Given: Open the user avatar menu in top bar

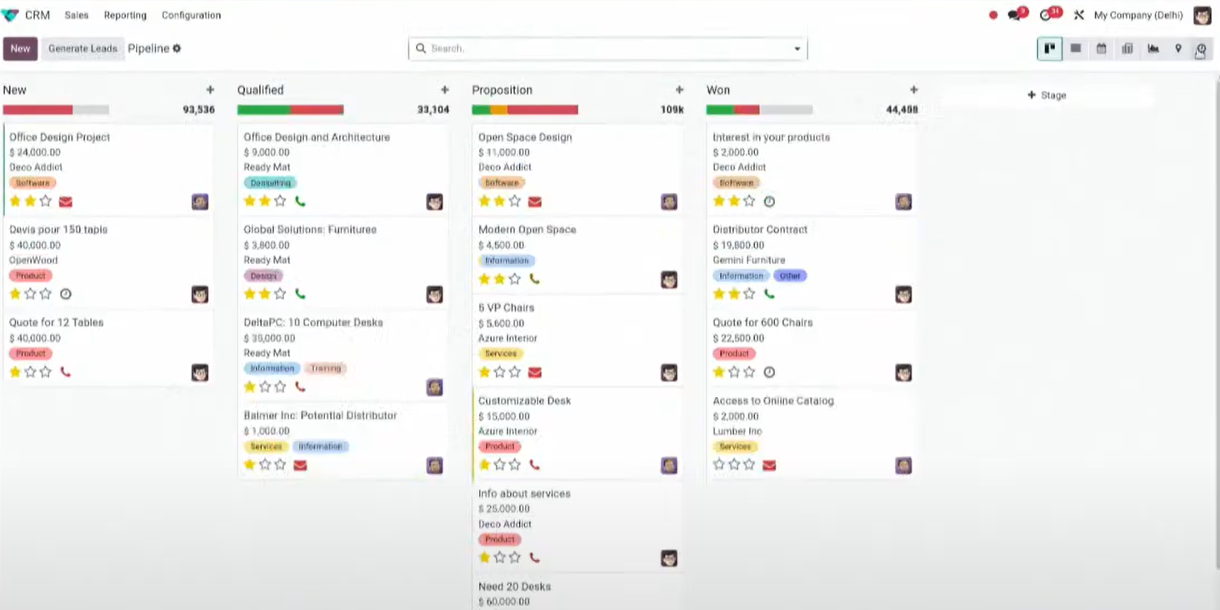Looking at the screenshot, I should (x=1202, y=15).
